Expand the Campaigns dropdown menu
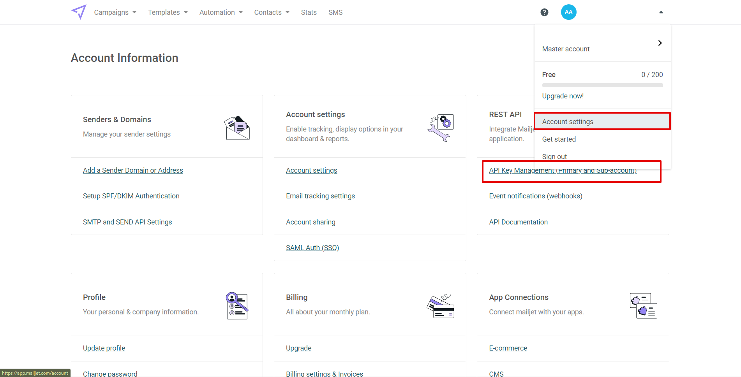Image resolution: width=741 pixels, height=377 pixels. click(x=115, y=12)
